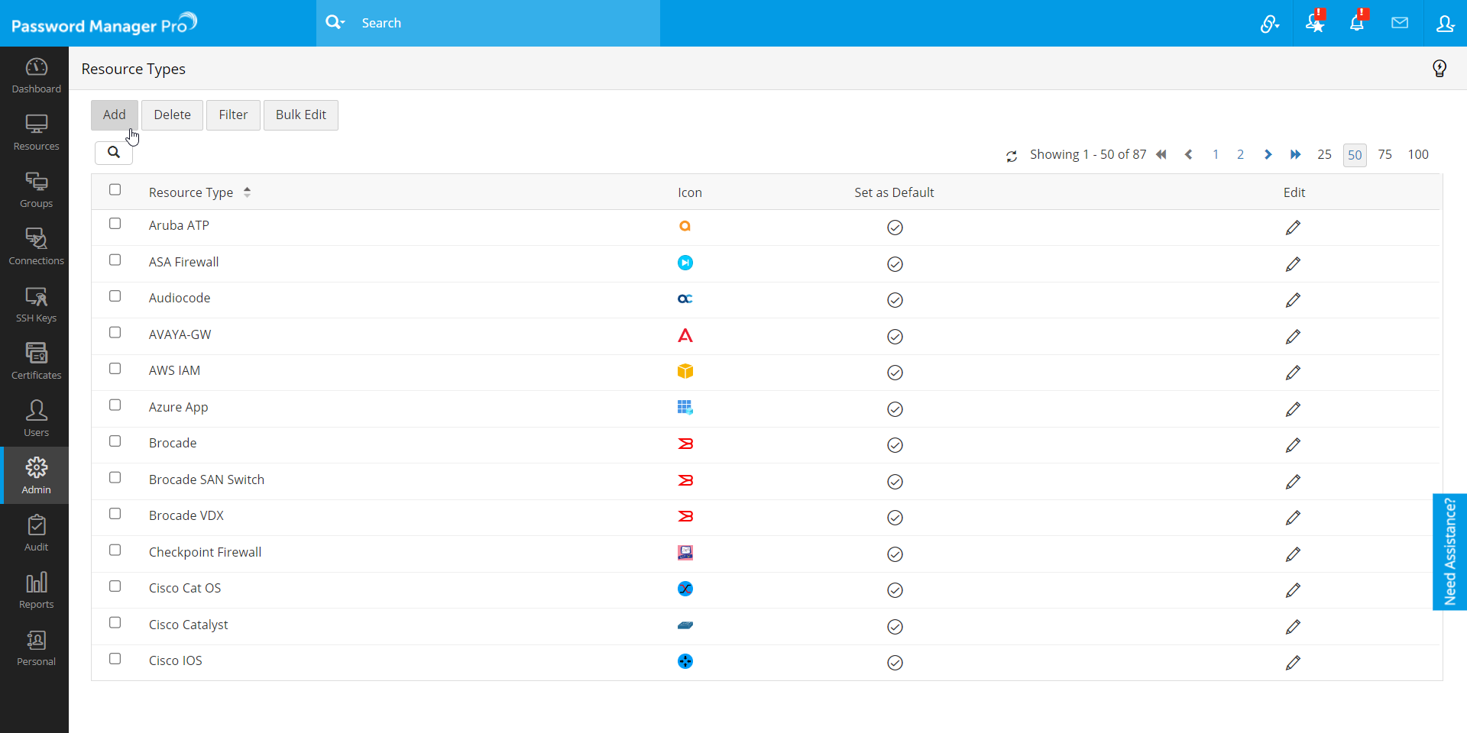The height and width of the screenshot is (733, 1467).
Task: Click the Brocade SAN Switch icon
Action: click(685, 480)
